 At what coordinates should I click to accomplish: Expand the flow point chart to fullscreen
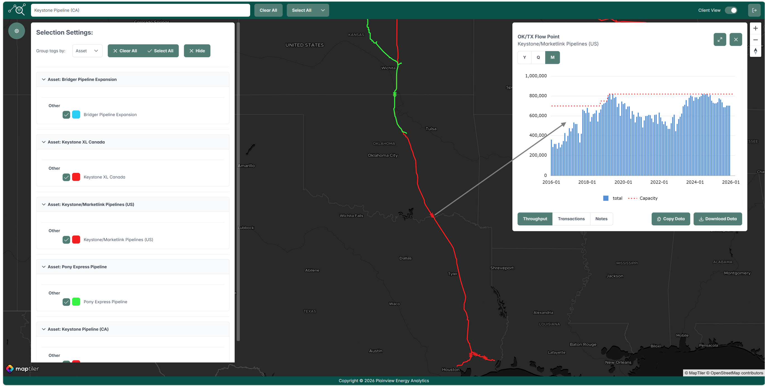[719, 39]
